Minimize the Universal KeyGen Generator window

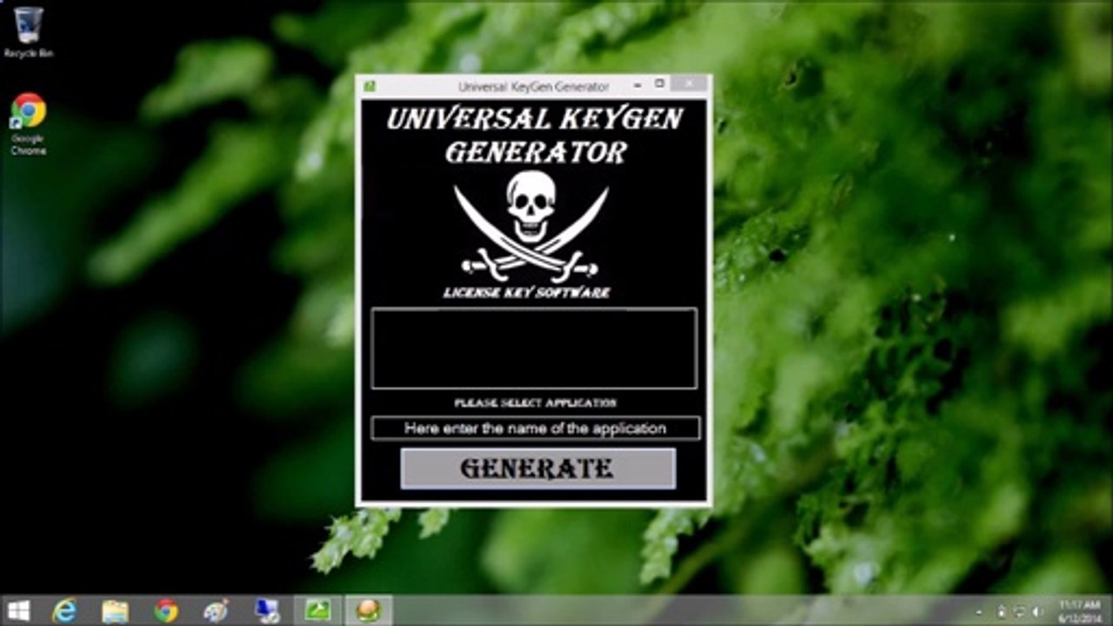click(x=637, y=85)
